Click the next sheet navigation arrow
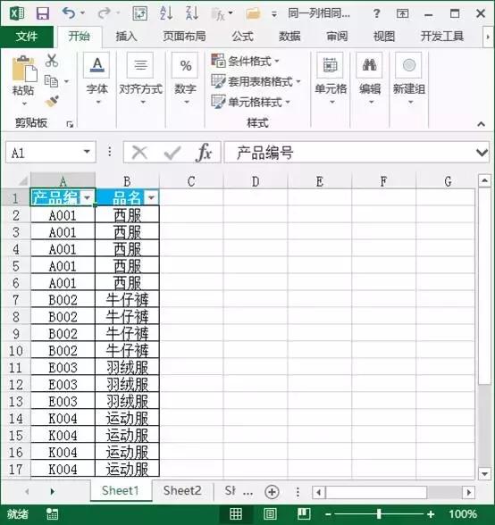The width and height of the screenshot is (495, 525). tap(52, 491)
